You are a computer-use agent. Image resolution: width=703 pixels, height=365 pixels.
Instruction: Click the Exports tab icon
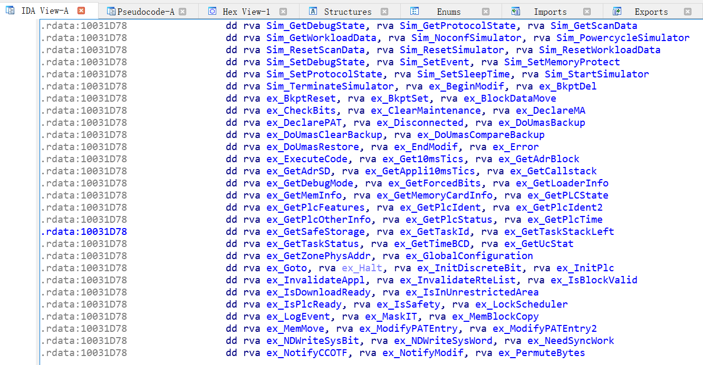(x=617, y=11)
